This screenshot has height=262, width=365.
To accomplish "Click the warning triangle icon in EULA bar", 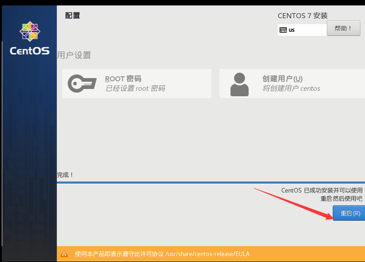I will (64, 254).
